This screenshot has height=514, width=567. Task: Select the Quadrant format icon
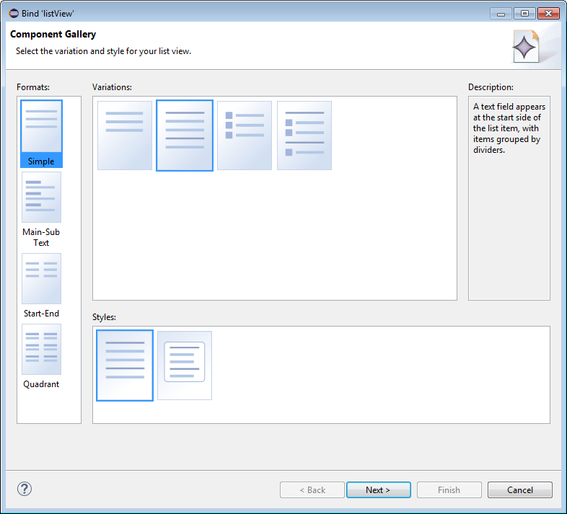pos(41,349)
